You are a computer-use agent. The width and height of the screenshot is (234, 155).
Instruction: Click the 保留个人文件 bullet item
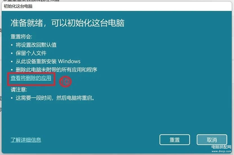[31, 53]
